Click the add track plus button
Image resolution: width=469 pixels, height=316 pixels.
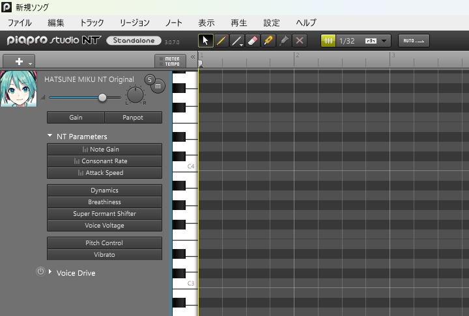pyautogui.click(x=19, y=61)
